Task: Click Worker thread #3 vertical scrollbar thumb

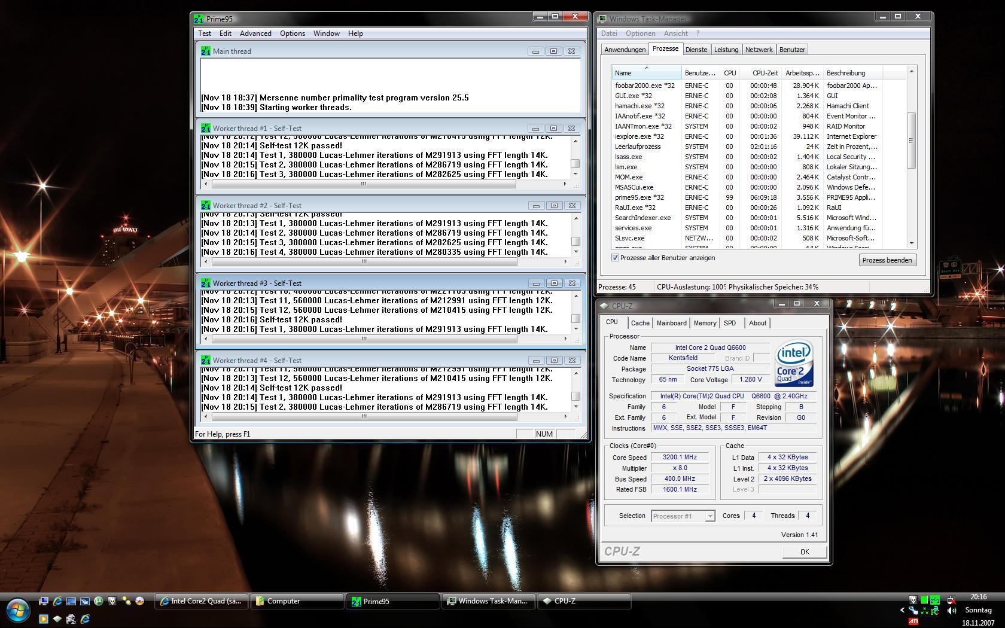Action: [x=575, y=319]
